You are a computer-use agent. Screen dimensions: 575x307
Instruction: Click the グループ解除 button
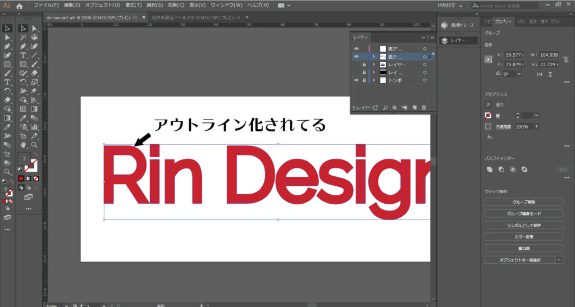(523, 202)
